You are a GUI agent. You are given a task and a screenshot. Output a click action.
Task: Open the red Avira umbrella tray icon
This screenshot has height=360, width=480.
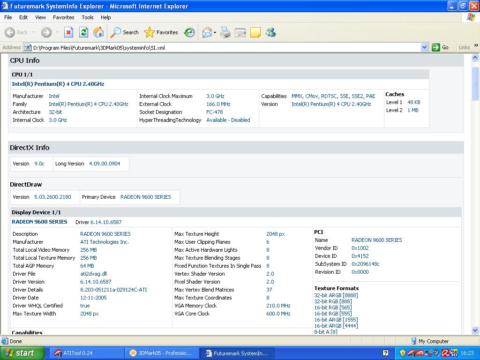coord(445,353)
